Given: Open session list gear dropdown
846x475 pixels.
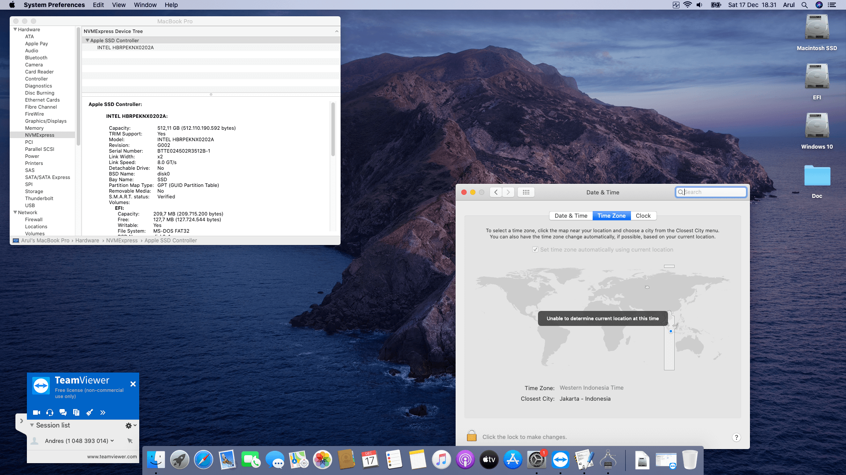Looking at the screenshot, I should coord(130,425).
